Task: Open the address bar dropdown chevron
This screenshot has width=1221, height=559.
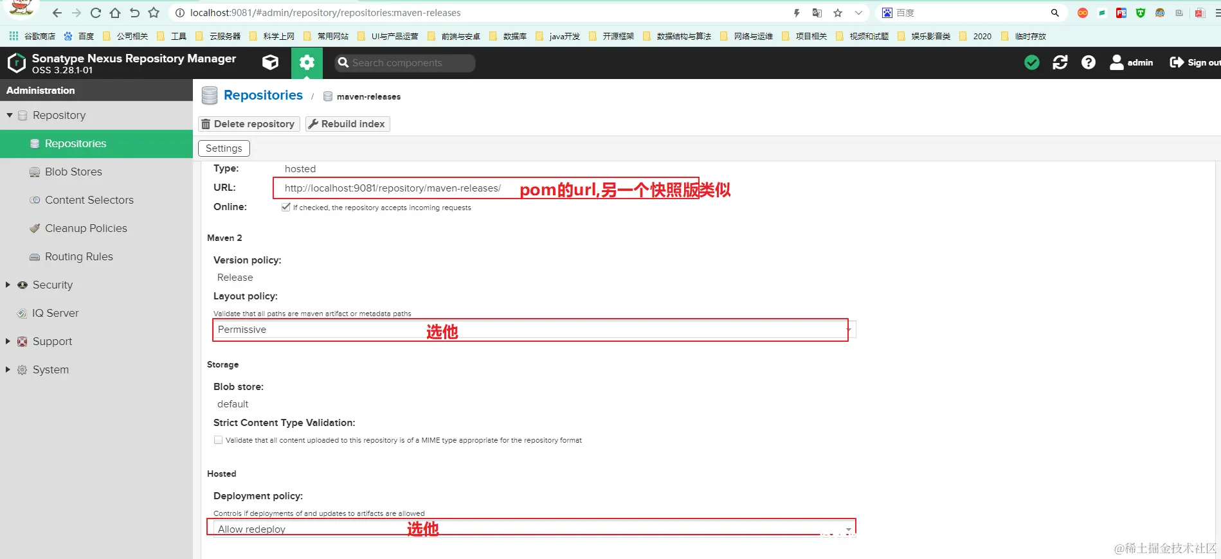Action: click(858, 13)
